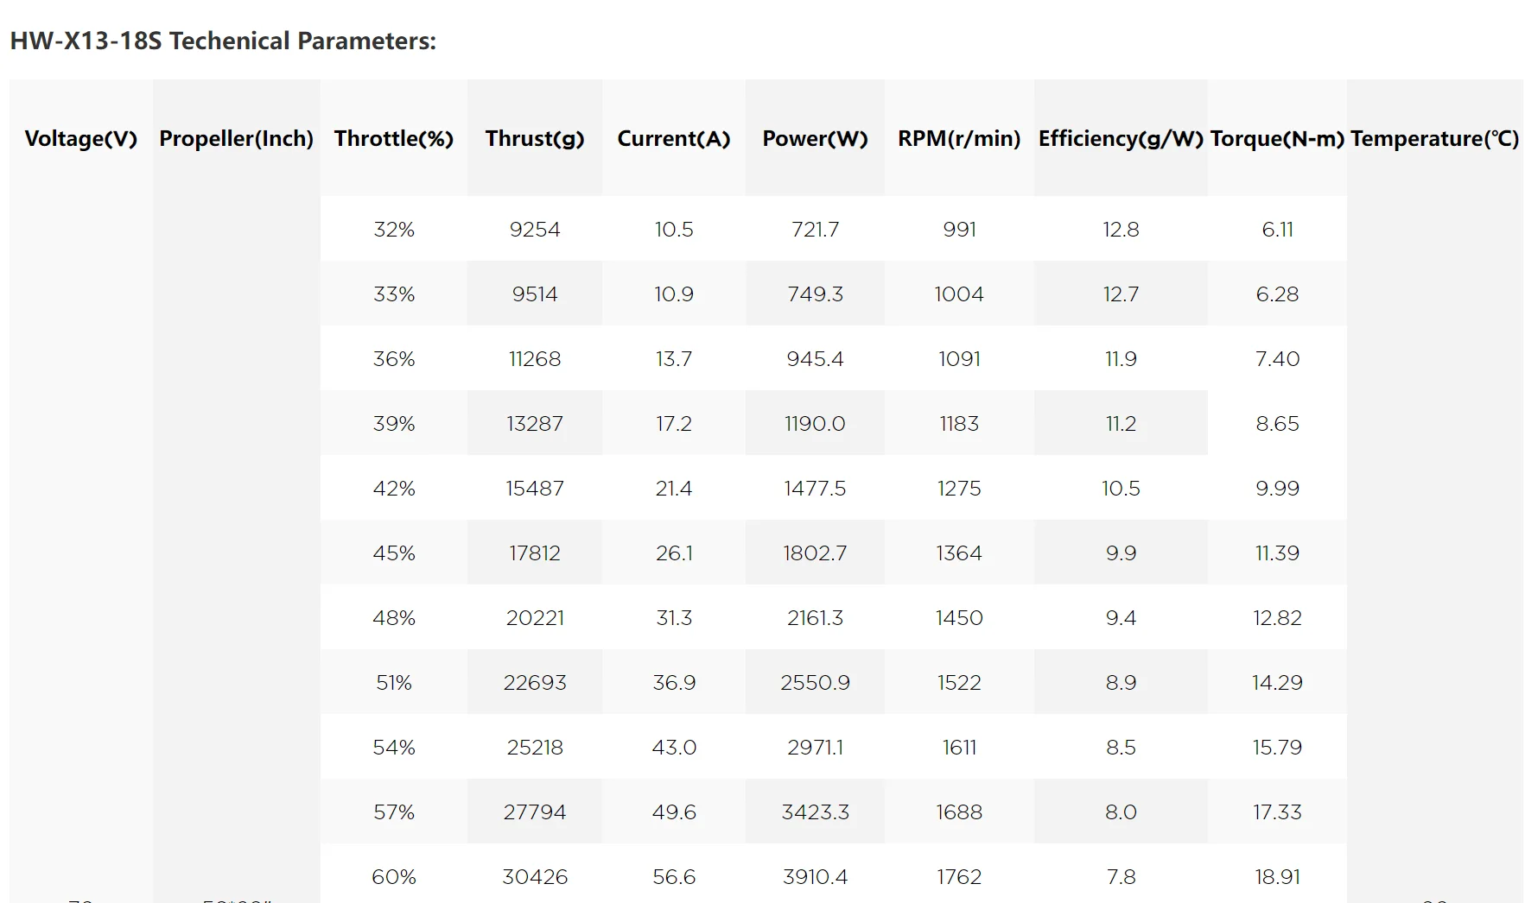Select the torque value 12.82
This screenshot has width=1525, height=903.
1277,617
